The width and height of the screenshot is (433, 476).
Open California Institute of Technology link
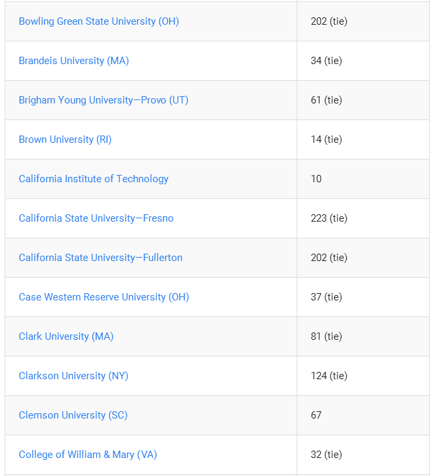pos(94,179)
